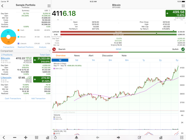Toggle the green 499.58 change badge
The width and height of the screenshot is (186, 140).
click(x=175, y=14)
